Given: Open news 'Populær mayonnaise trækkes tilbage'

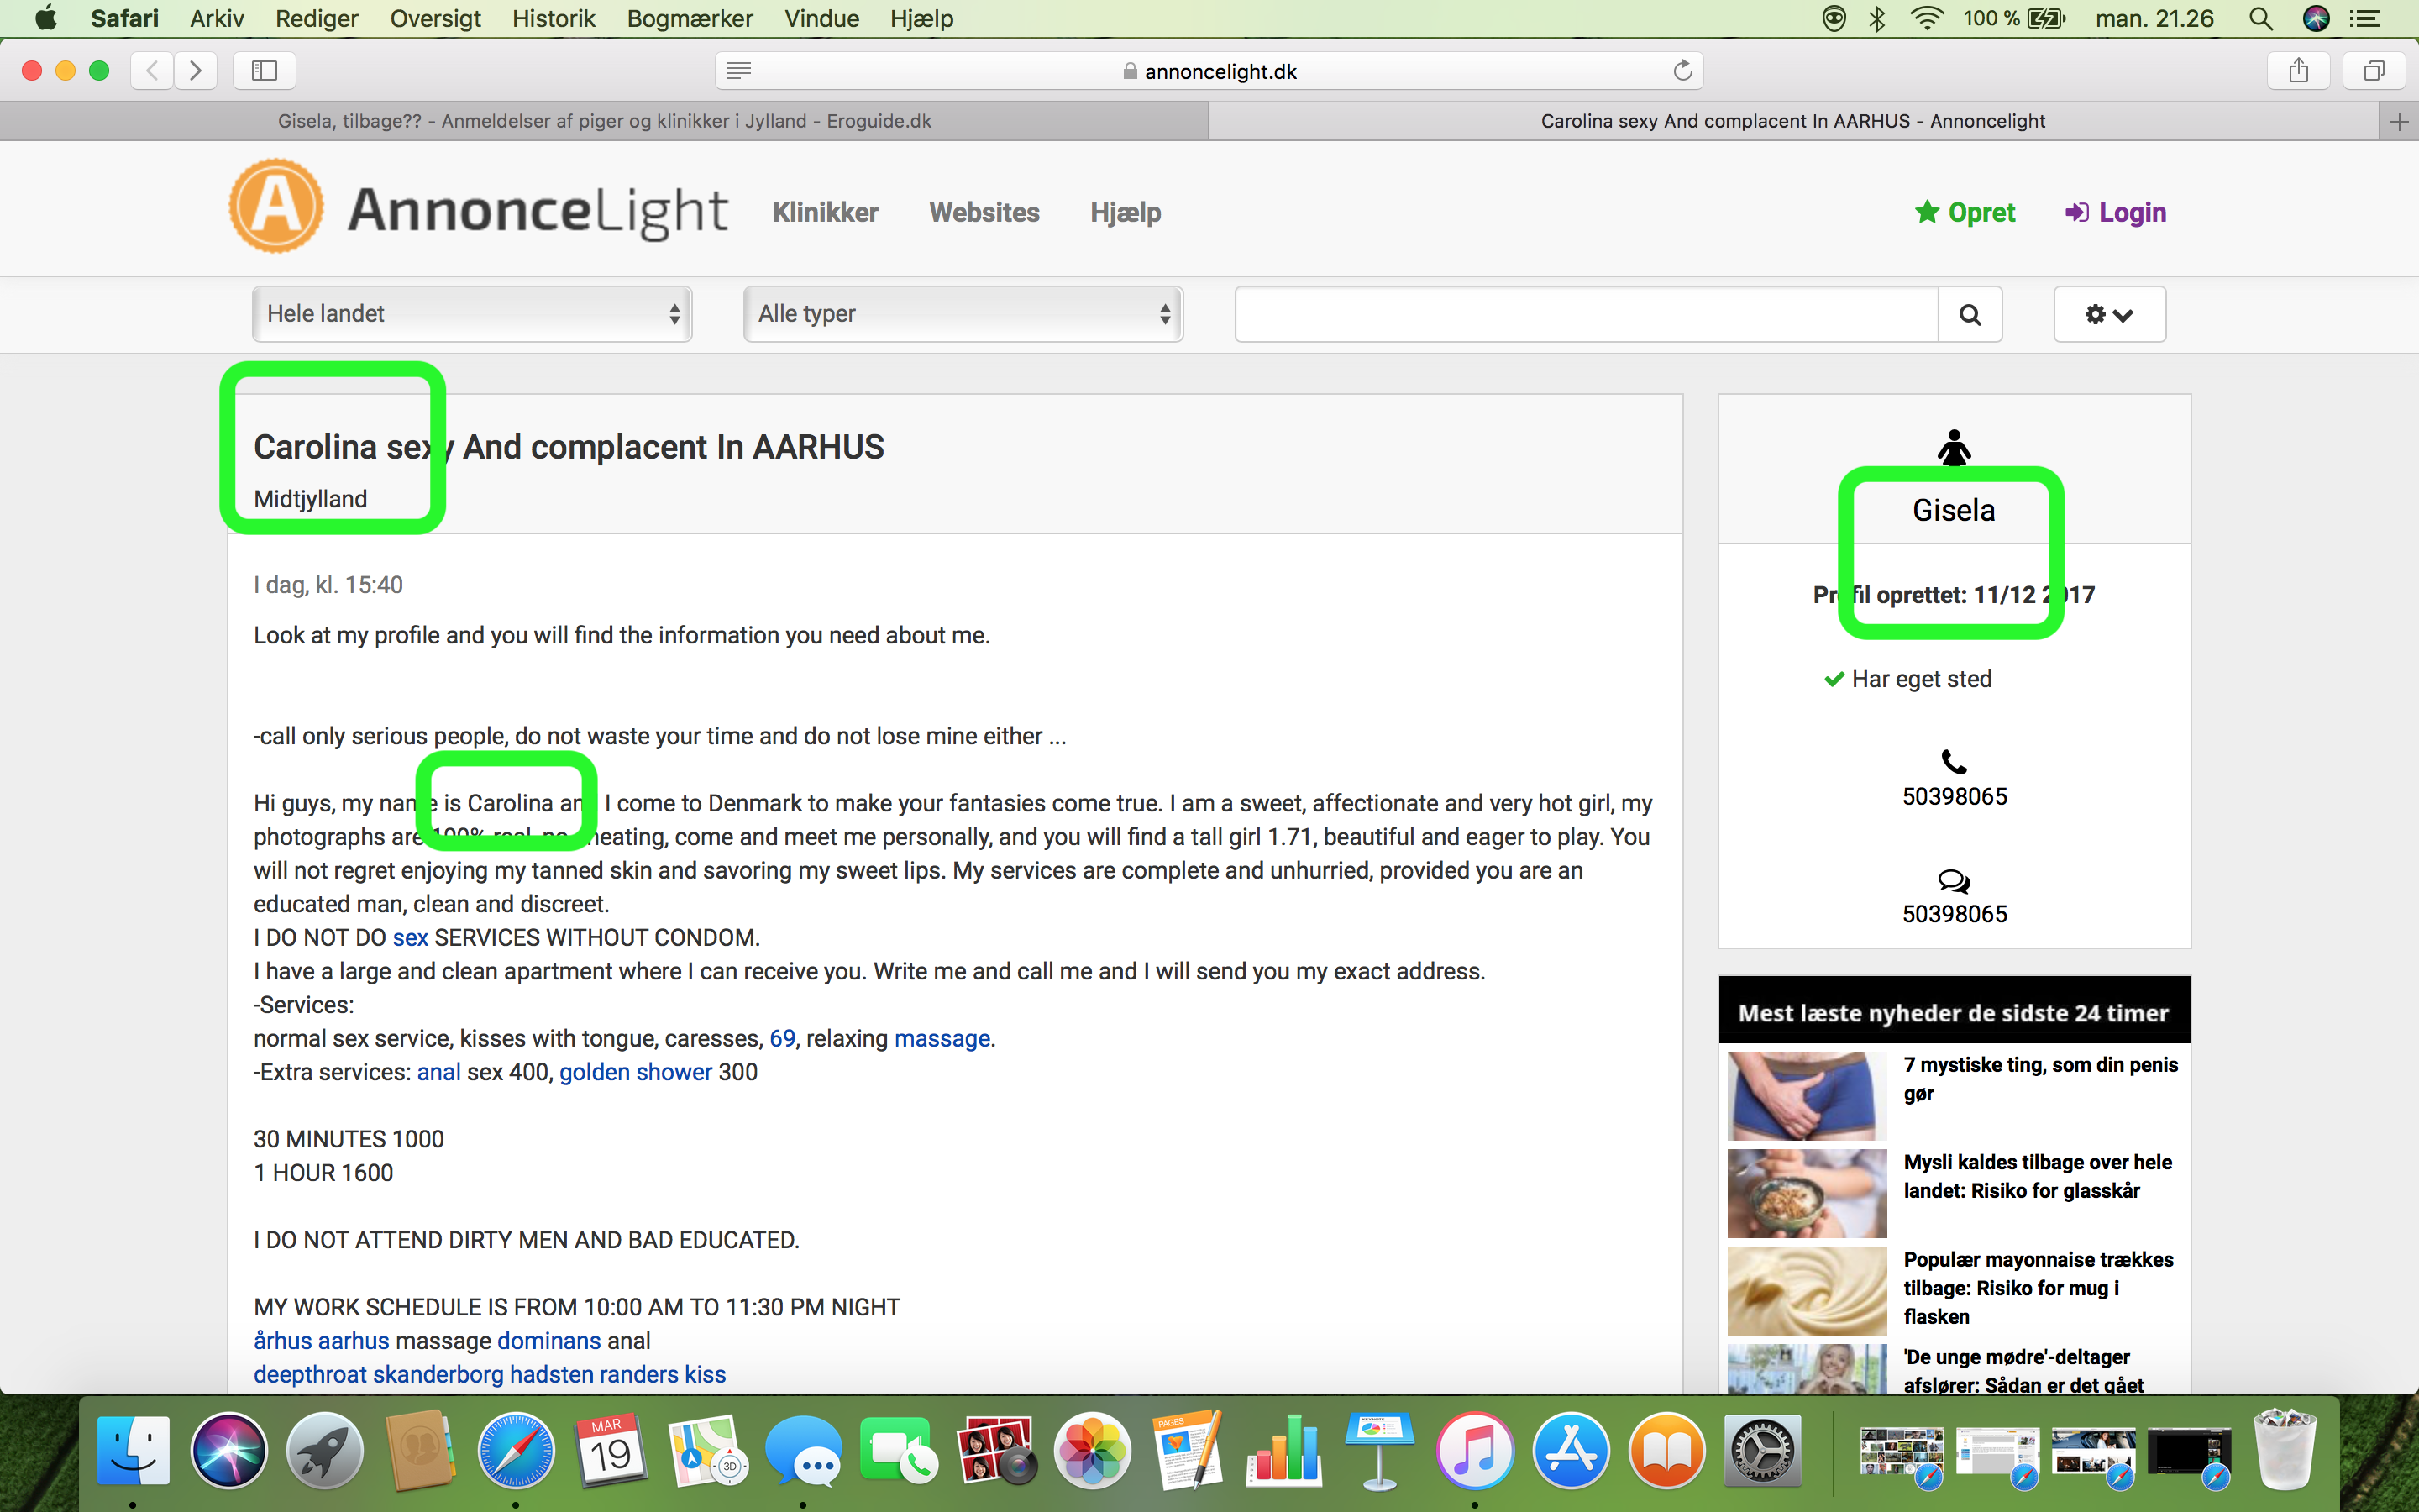Looking at the screenshot, I should pos(2037,1288).
